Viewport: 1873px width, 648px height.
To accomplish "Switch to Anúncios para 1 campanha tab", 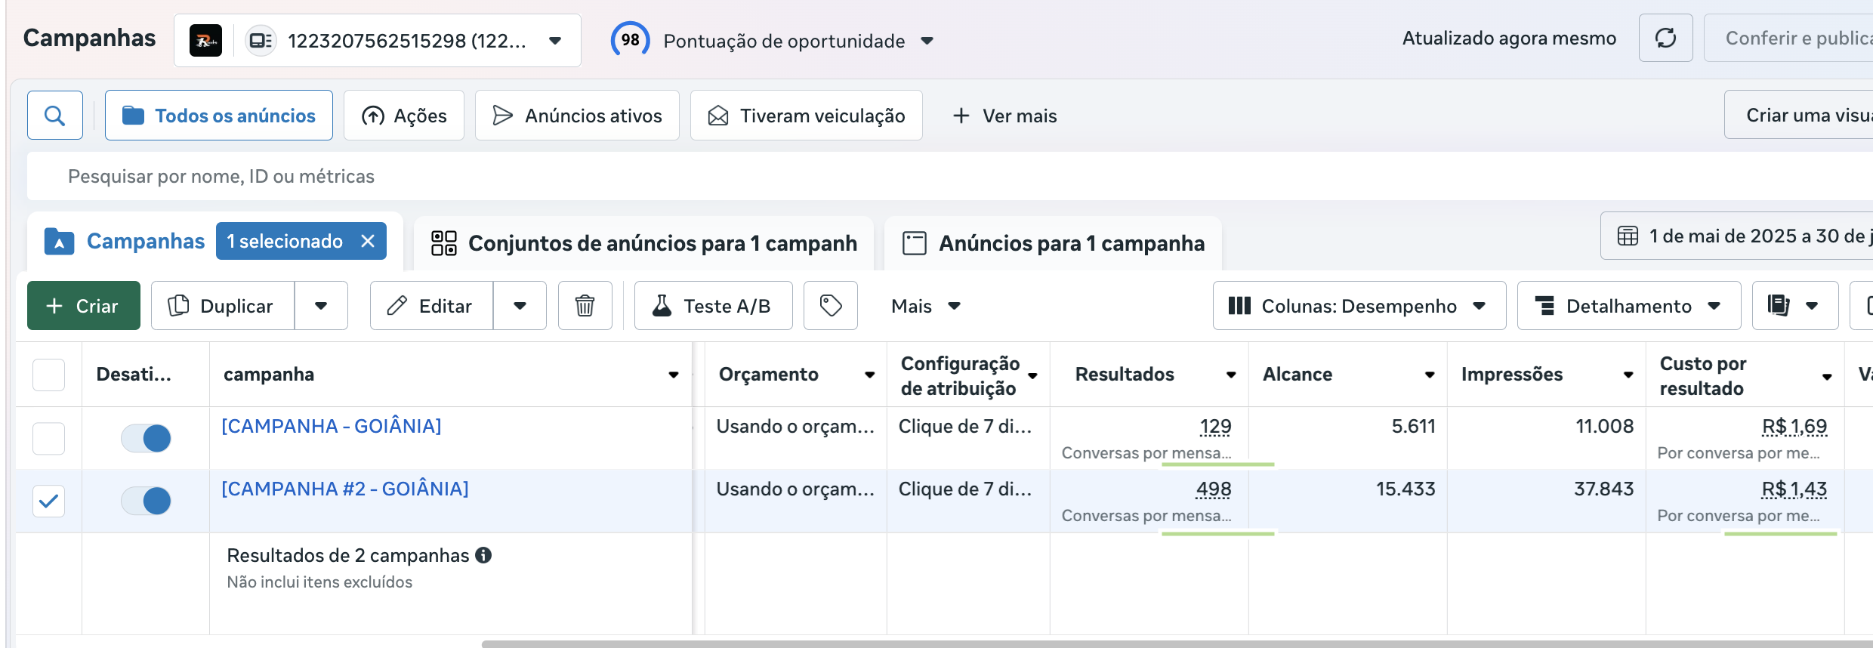I will click(1054, 243).
